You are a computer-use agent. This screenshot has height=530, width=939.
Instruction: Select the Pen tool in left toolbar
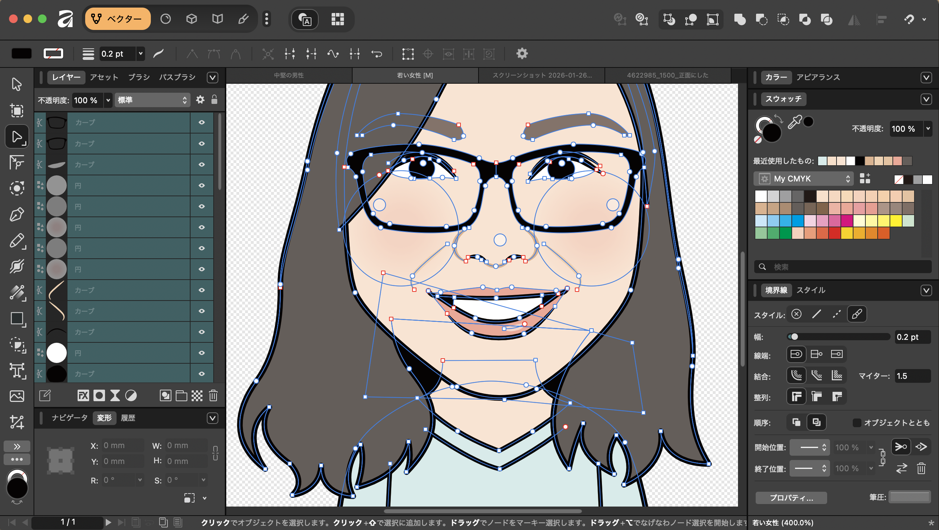point(16,215)
